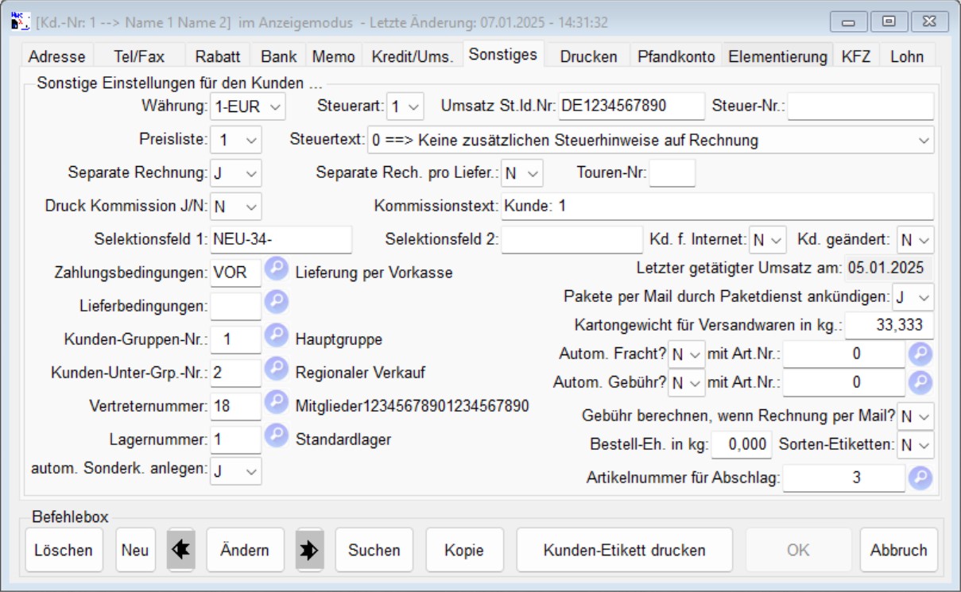Open the Preisliste dropdown

(236, 141)
